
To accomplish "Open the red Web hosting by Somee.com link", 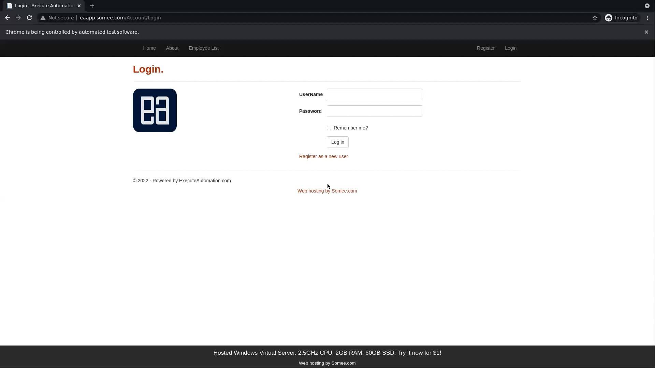I will click(327, 191).
